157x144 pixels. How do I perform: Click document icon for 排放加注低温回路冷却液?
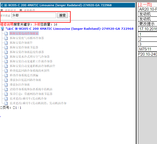pos(6,80)
